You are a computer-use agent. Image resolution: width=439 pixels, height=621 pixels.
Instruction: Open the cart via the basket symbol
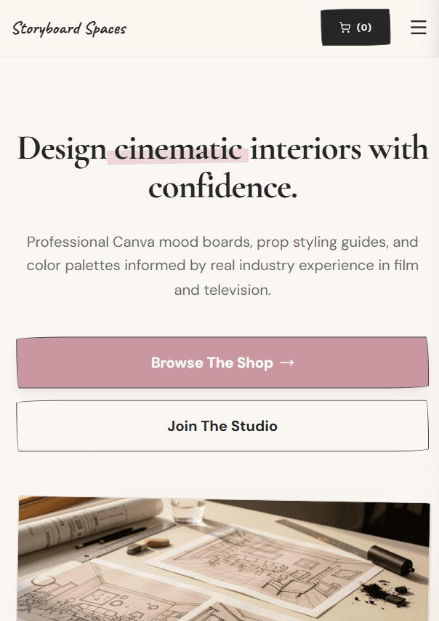pyautogui.click(x=345, y=27)
